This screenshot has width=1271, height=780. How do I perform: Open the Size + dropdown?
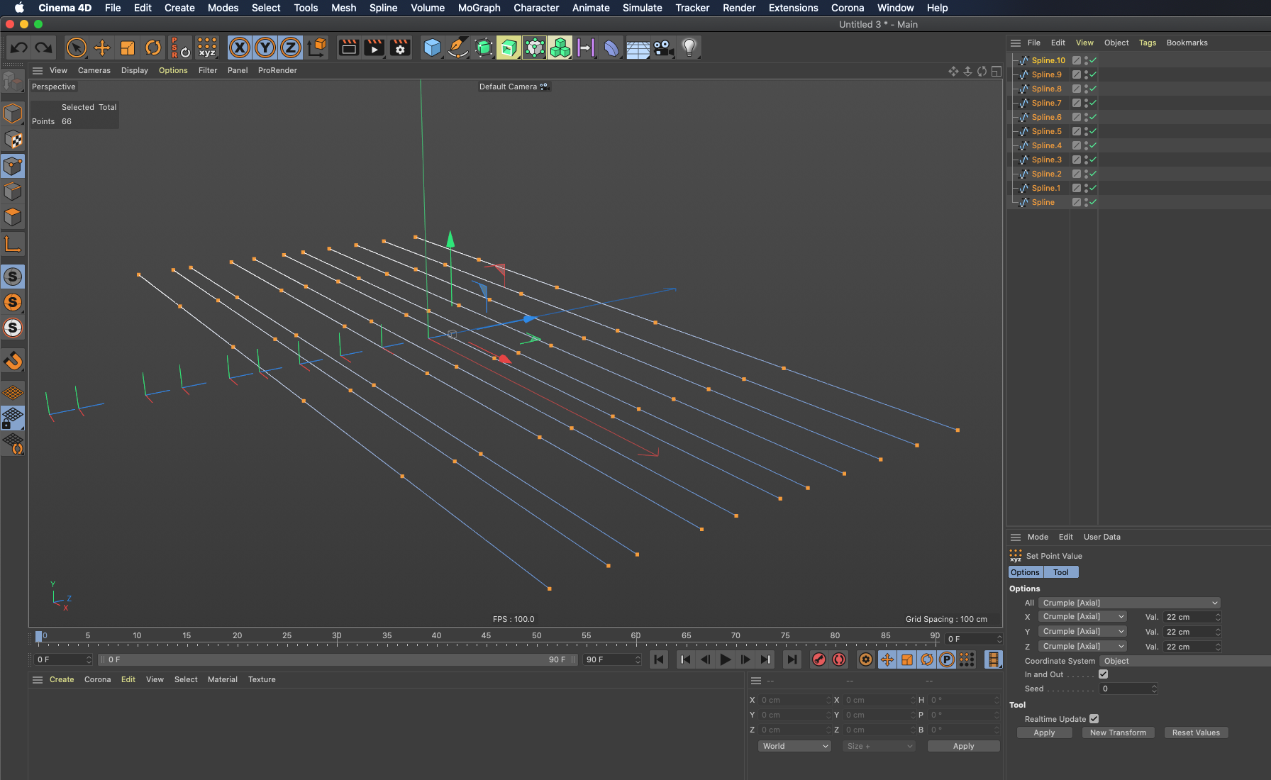879,746
